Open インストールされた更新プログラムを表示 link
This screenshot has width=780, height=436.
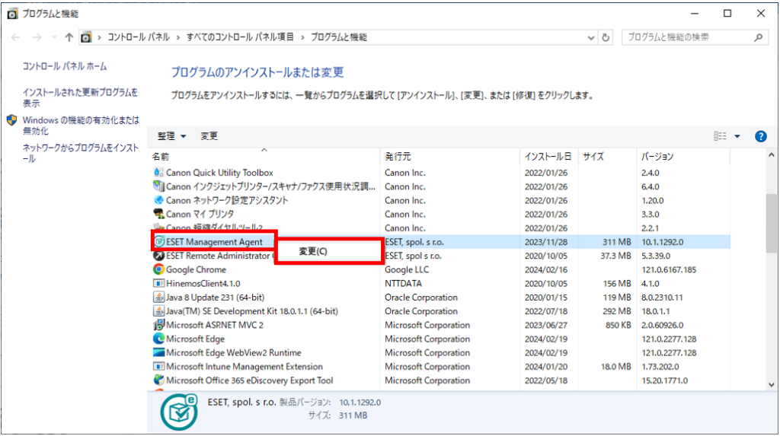(x=79, y=97)
